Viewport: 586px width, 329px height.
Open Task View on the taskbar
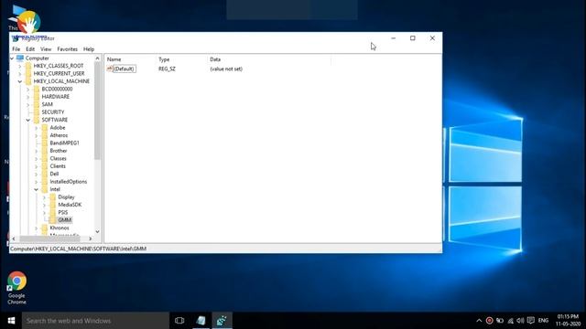[x=179, y=321]
